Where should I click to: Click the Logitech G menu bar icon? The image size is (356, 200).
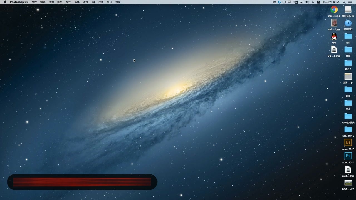(280, 2)
